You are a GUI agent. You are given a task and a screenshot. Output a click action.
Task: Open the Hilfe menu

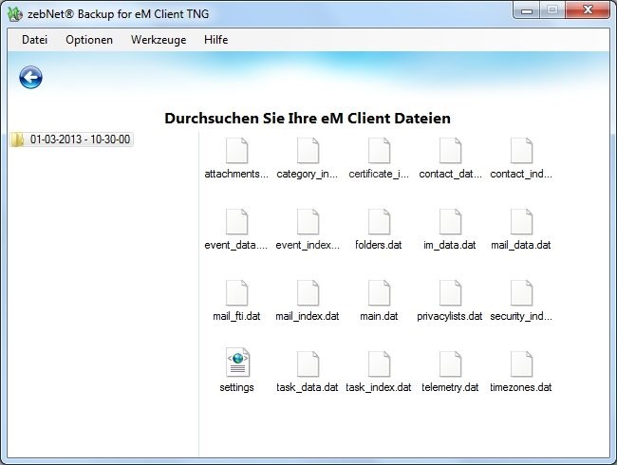[216, 40]
